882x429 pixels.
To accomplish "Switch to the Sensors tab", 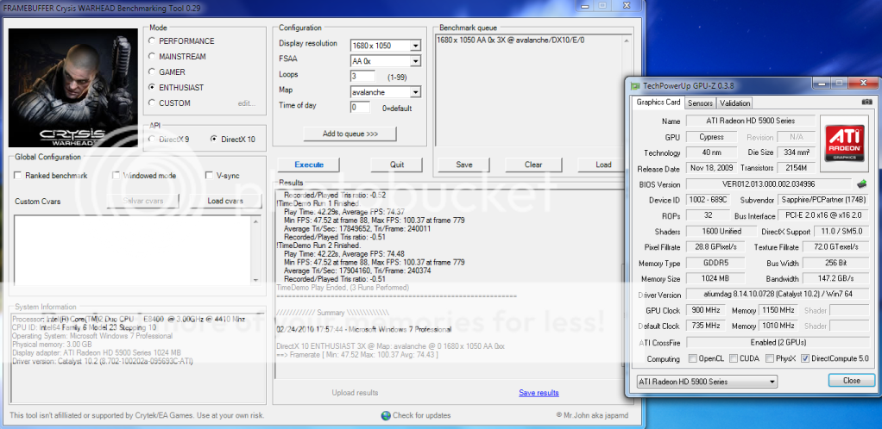I will pos(700,103).
